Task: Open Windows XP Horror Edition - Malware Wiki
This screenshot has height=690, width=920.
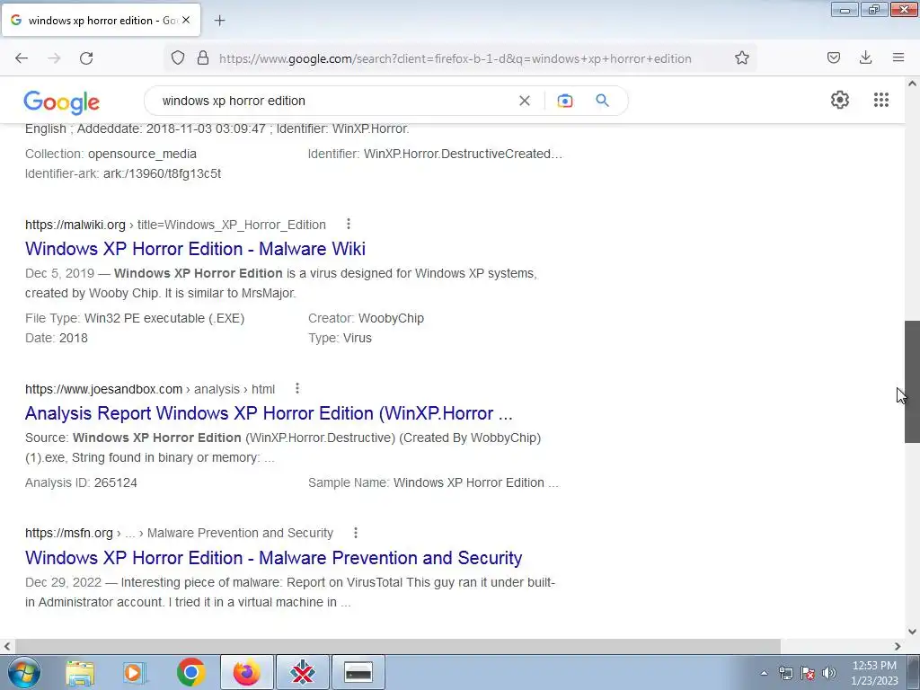Action: click(195, 249)
